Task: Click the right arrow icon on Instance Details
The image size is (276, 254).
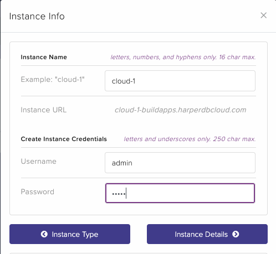Action: 236,234
